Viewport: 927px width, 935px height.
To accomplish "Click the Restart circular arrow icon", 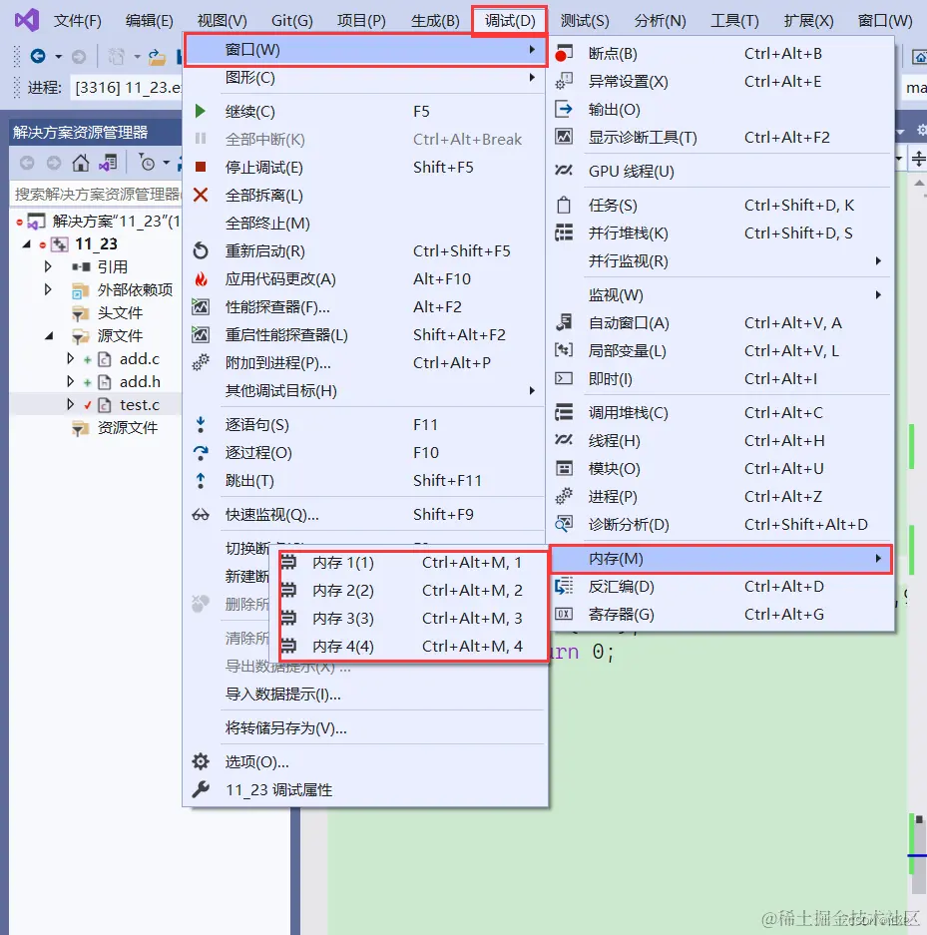I will pos(201,251).
